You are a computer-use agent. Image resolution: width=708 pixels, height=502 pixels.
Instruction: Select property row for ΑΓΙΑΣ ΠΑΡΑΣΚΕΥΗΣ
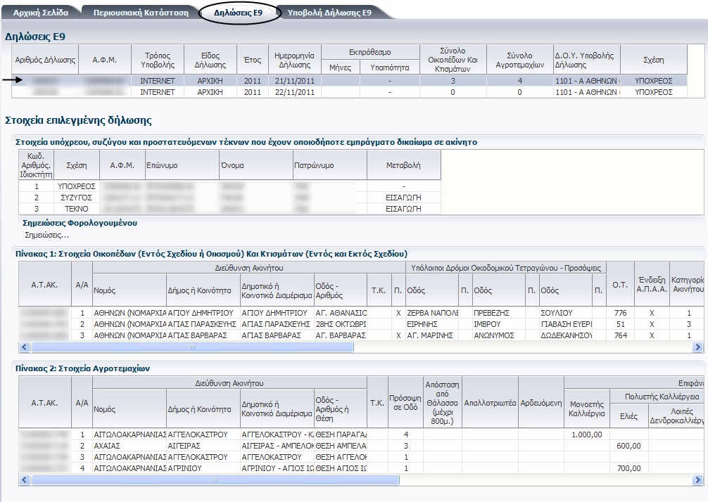coord(203,324)
